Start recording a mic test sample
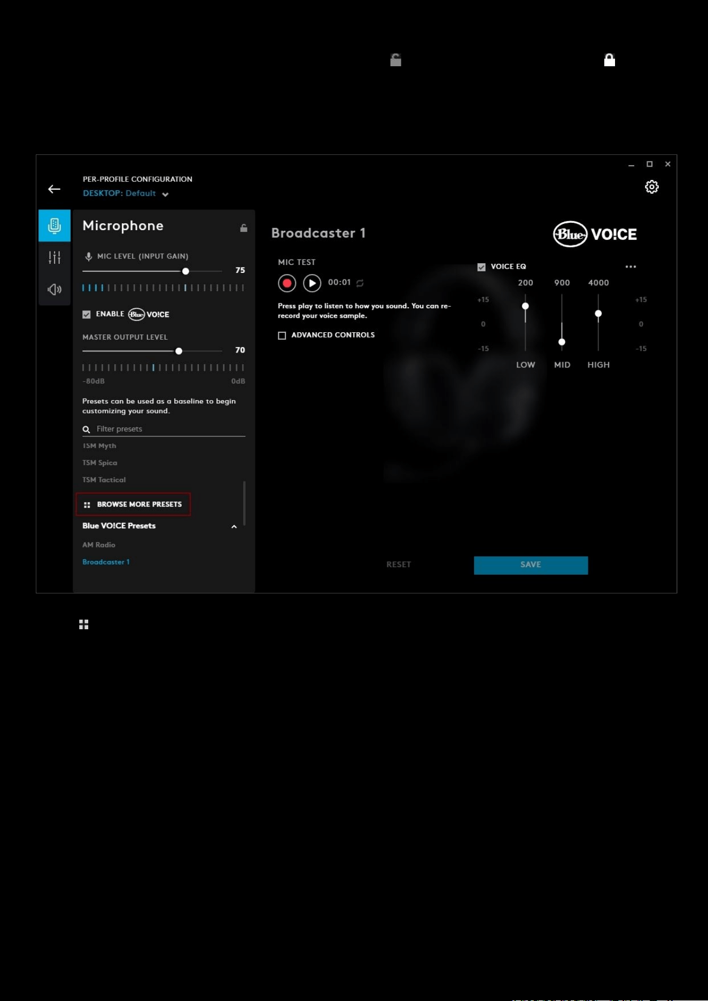 tap(287, 283)
